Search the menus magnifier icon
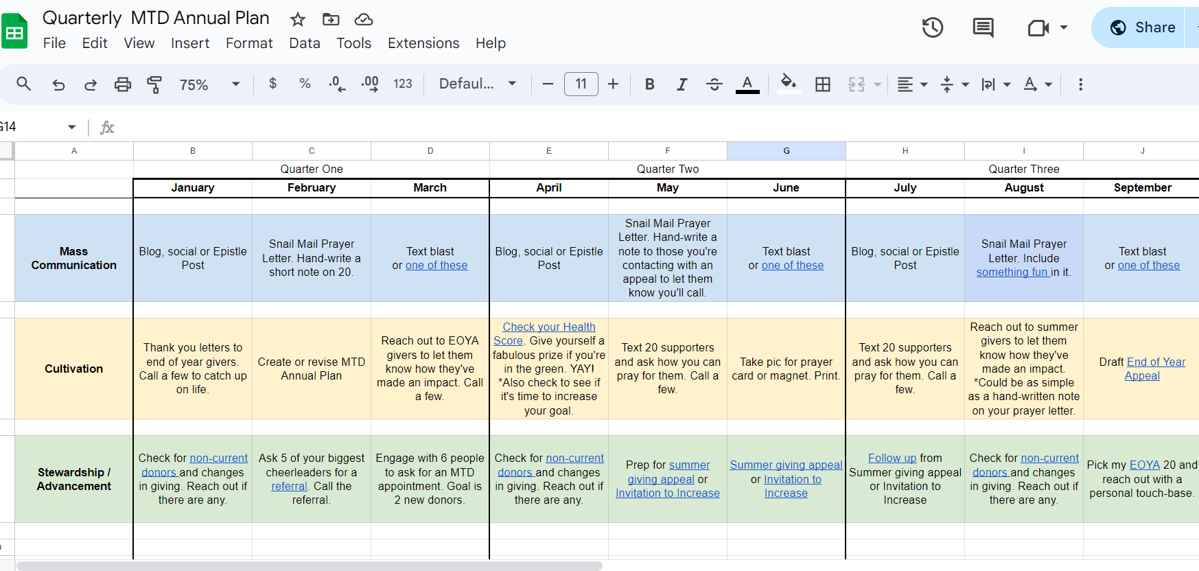Viewport: 1199px width, 571px height. click(24, 84)
